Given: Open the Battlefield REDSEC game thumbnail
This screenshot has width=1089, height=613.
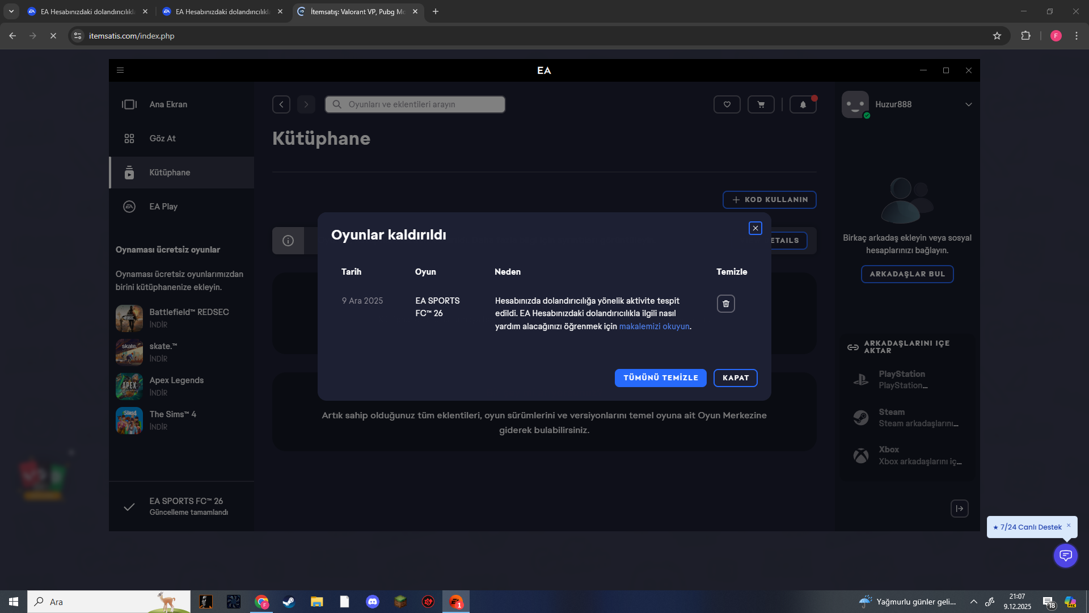Looking at the screenshot, I should [x=129, y=318].
